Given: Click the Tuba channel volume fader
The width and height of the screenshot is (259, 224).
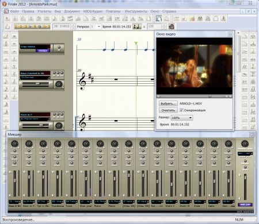Looking at the screenshot, I should (72, 177).
